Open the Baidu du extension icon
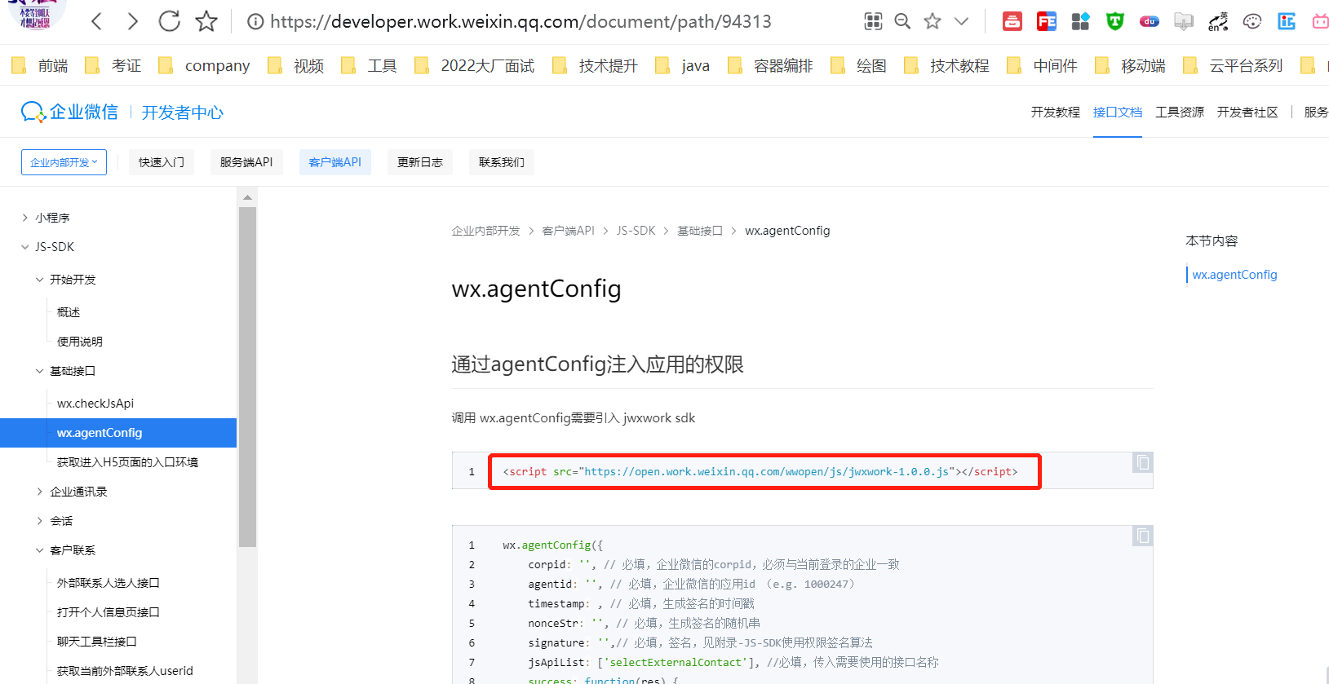Viewport: 1329px width, 684px height. click(1150, 22)
